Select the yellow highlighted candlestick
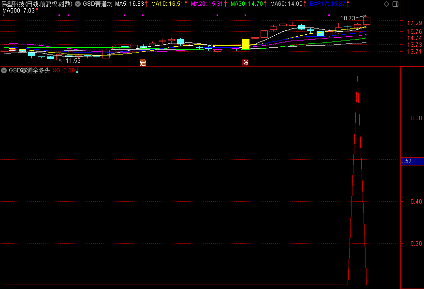424x289 pixels. tap(246, 44)
